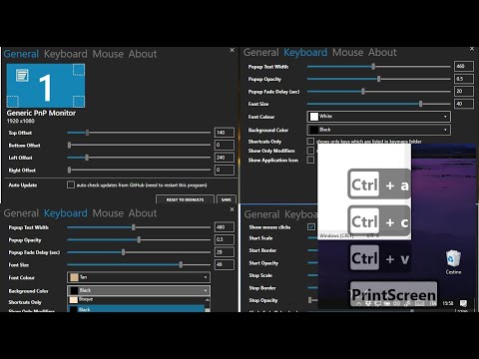Screen dimensions: 479x359
Task: Click the SAVE button
Action: point(227,199)
